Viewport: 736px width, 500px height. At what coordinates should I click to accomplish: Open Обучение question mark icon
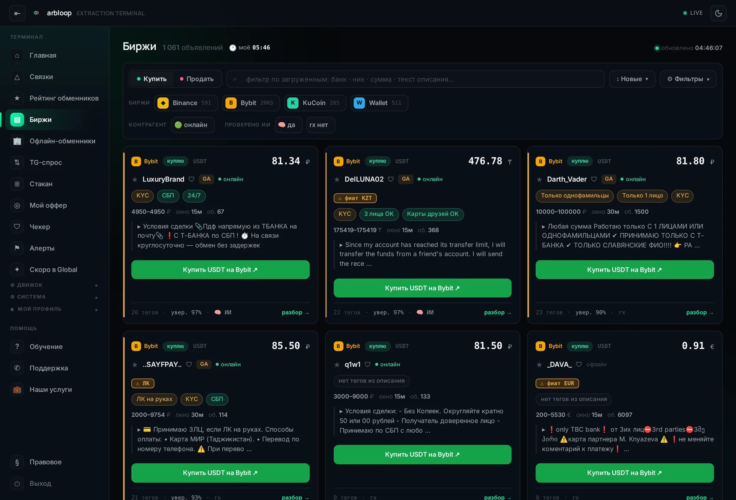(x=17, y=346)
